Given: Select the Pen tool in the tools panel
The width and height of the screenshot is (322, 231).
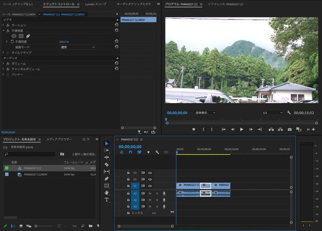Looking at the screenshot, I should [x=106, y=178].
